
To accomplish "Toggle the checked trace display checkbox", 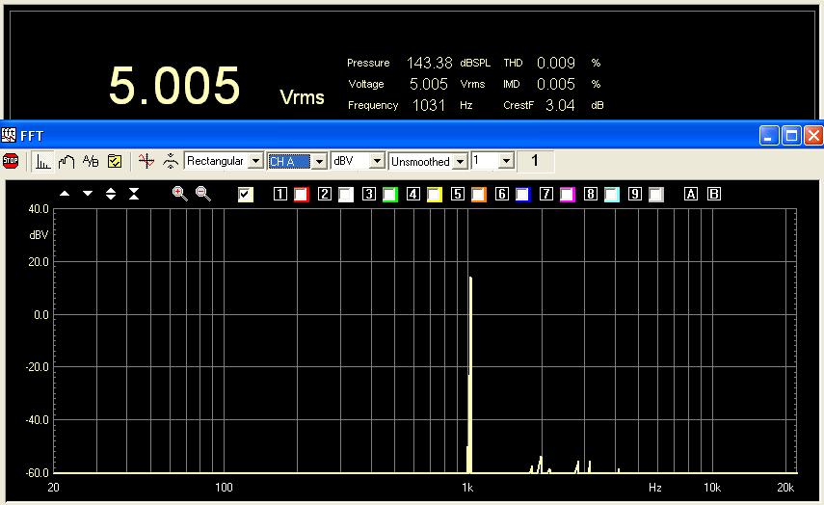I will 246,195.
